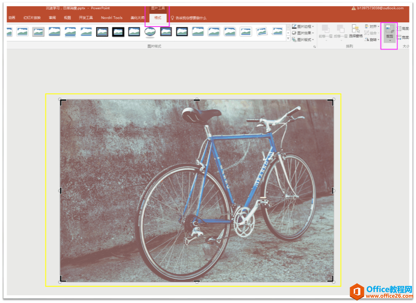
Task: Open the Selection Pane (选择窗格)
Action: pos(355,31)
